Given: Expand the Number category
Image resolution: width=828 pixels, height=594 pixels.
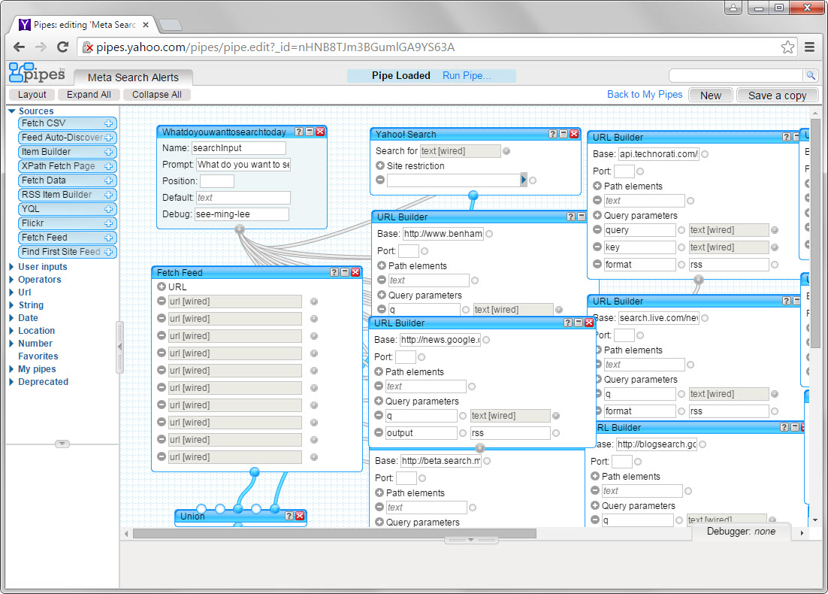Looking at the screenshot, I should [11, 344].
